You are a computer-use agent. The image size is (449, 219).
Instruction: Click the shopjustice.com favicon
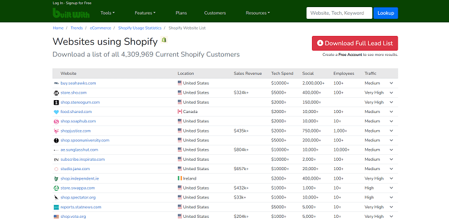tap(56, 131)
